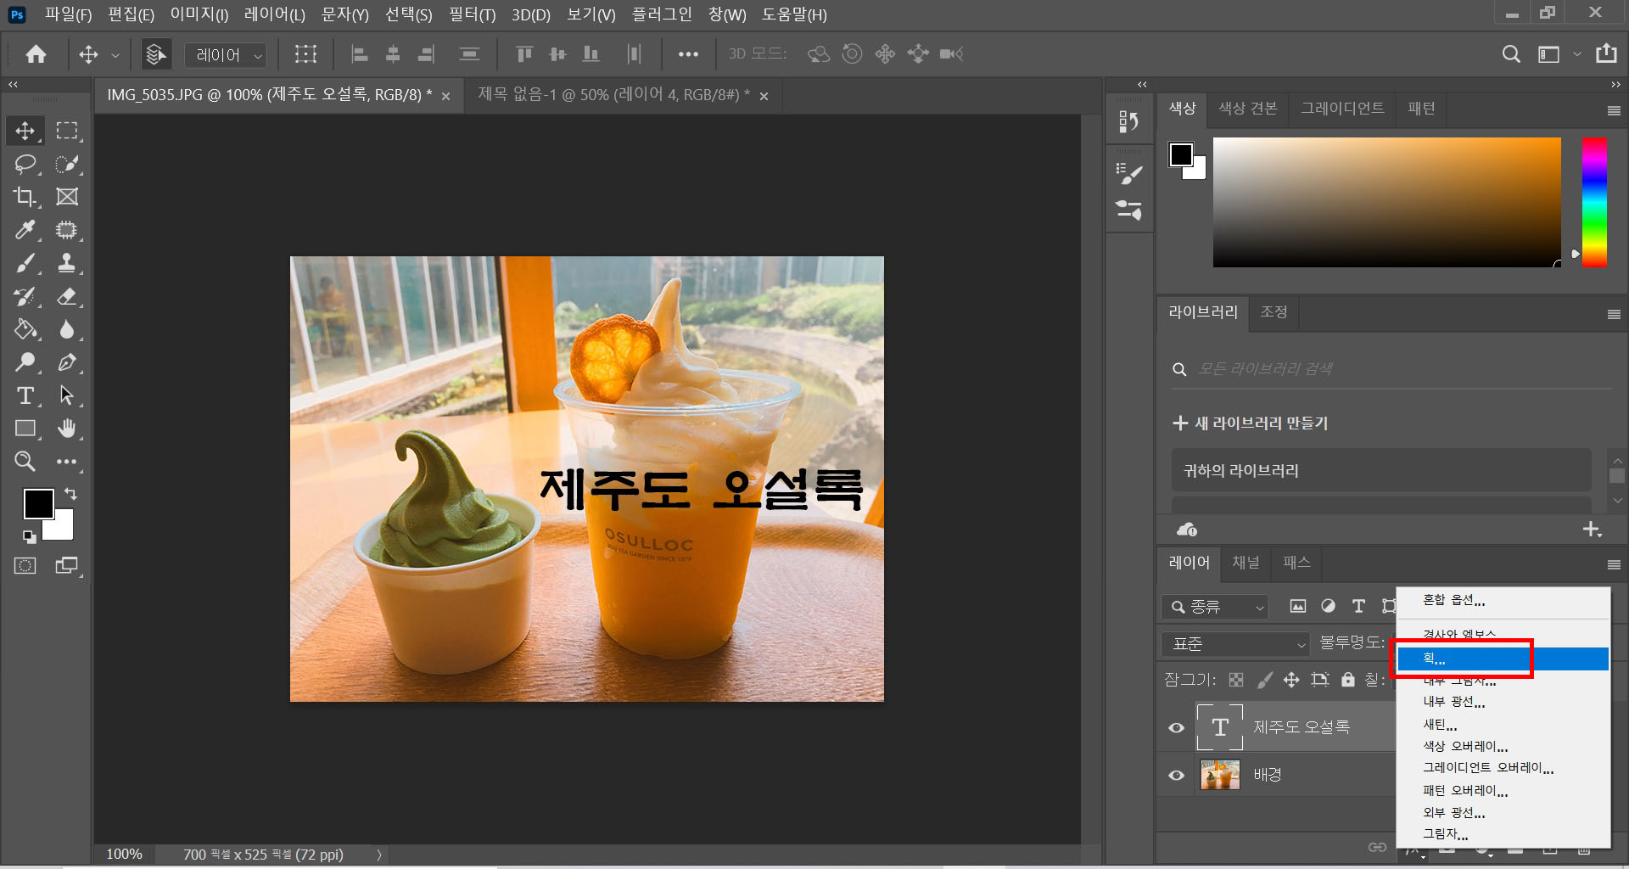
Task: Click the search magnifier in options bar
Action: tap(1511, 54)
